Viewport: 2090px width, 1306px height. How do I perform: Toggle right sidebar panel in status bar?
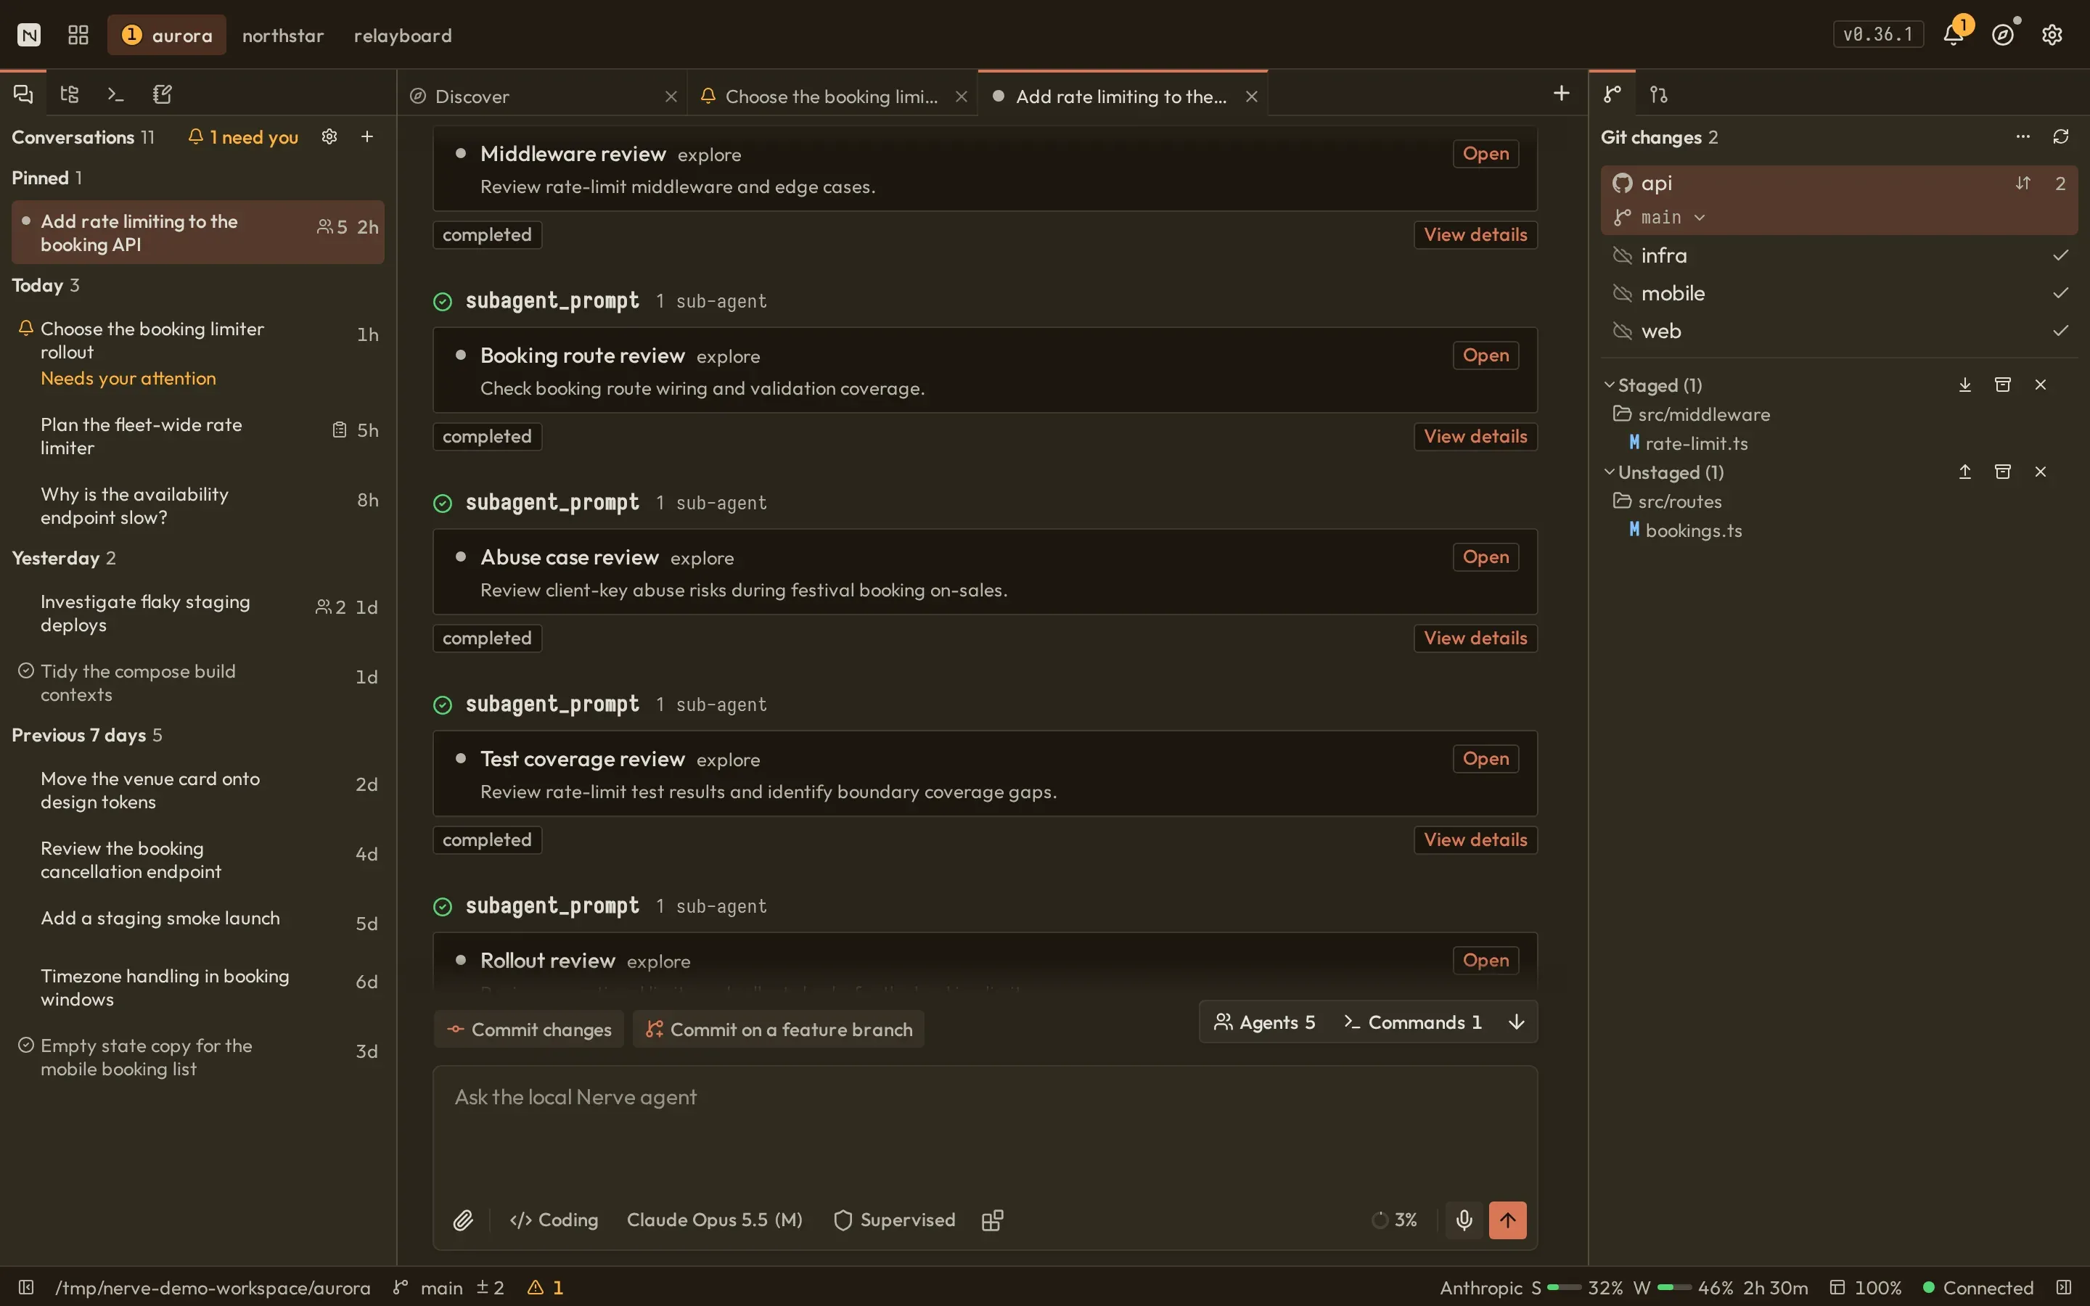pyautogui.click(x=2063, y=1287)
